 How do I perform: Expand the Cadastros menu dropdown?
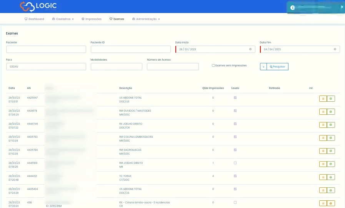(x=63, y=19)
